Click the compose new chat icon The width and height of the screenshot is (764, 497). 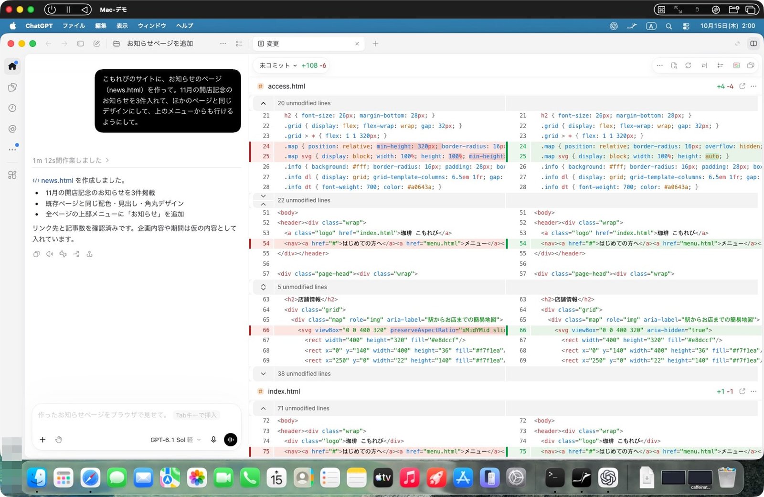tap(96, 43)
